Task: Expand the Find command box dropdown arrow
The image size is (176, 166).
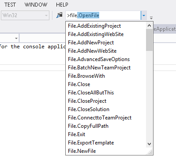Action: 144,15
